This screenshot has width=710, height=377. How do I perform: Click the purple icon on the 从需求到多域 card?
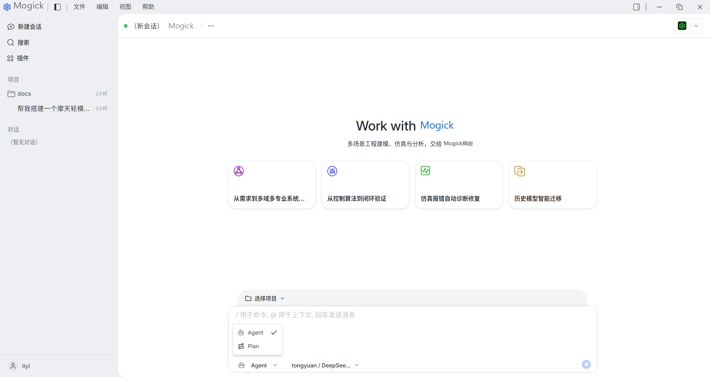coord(239,171)
